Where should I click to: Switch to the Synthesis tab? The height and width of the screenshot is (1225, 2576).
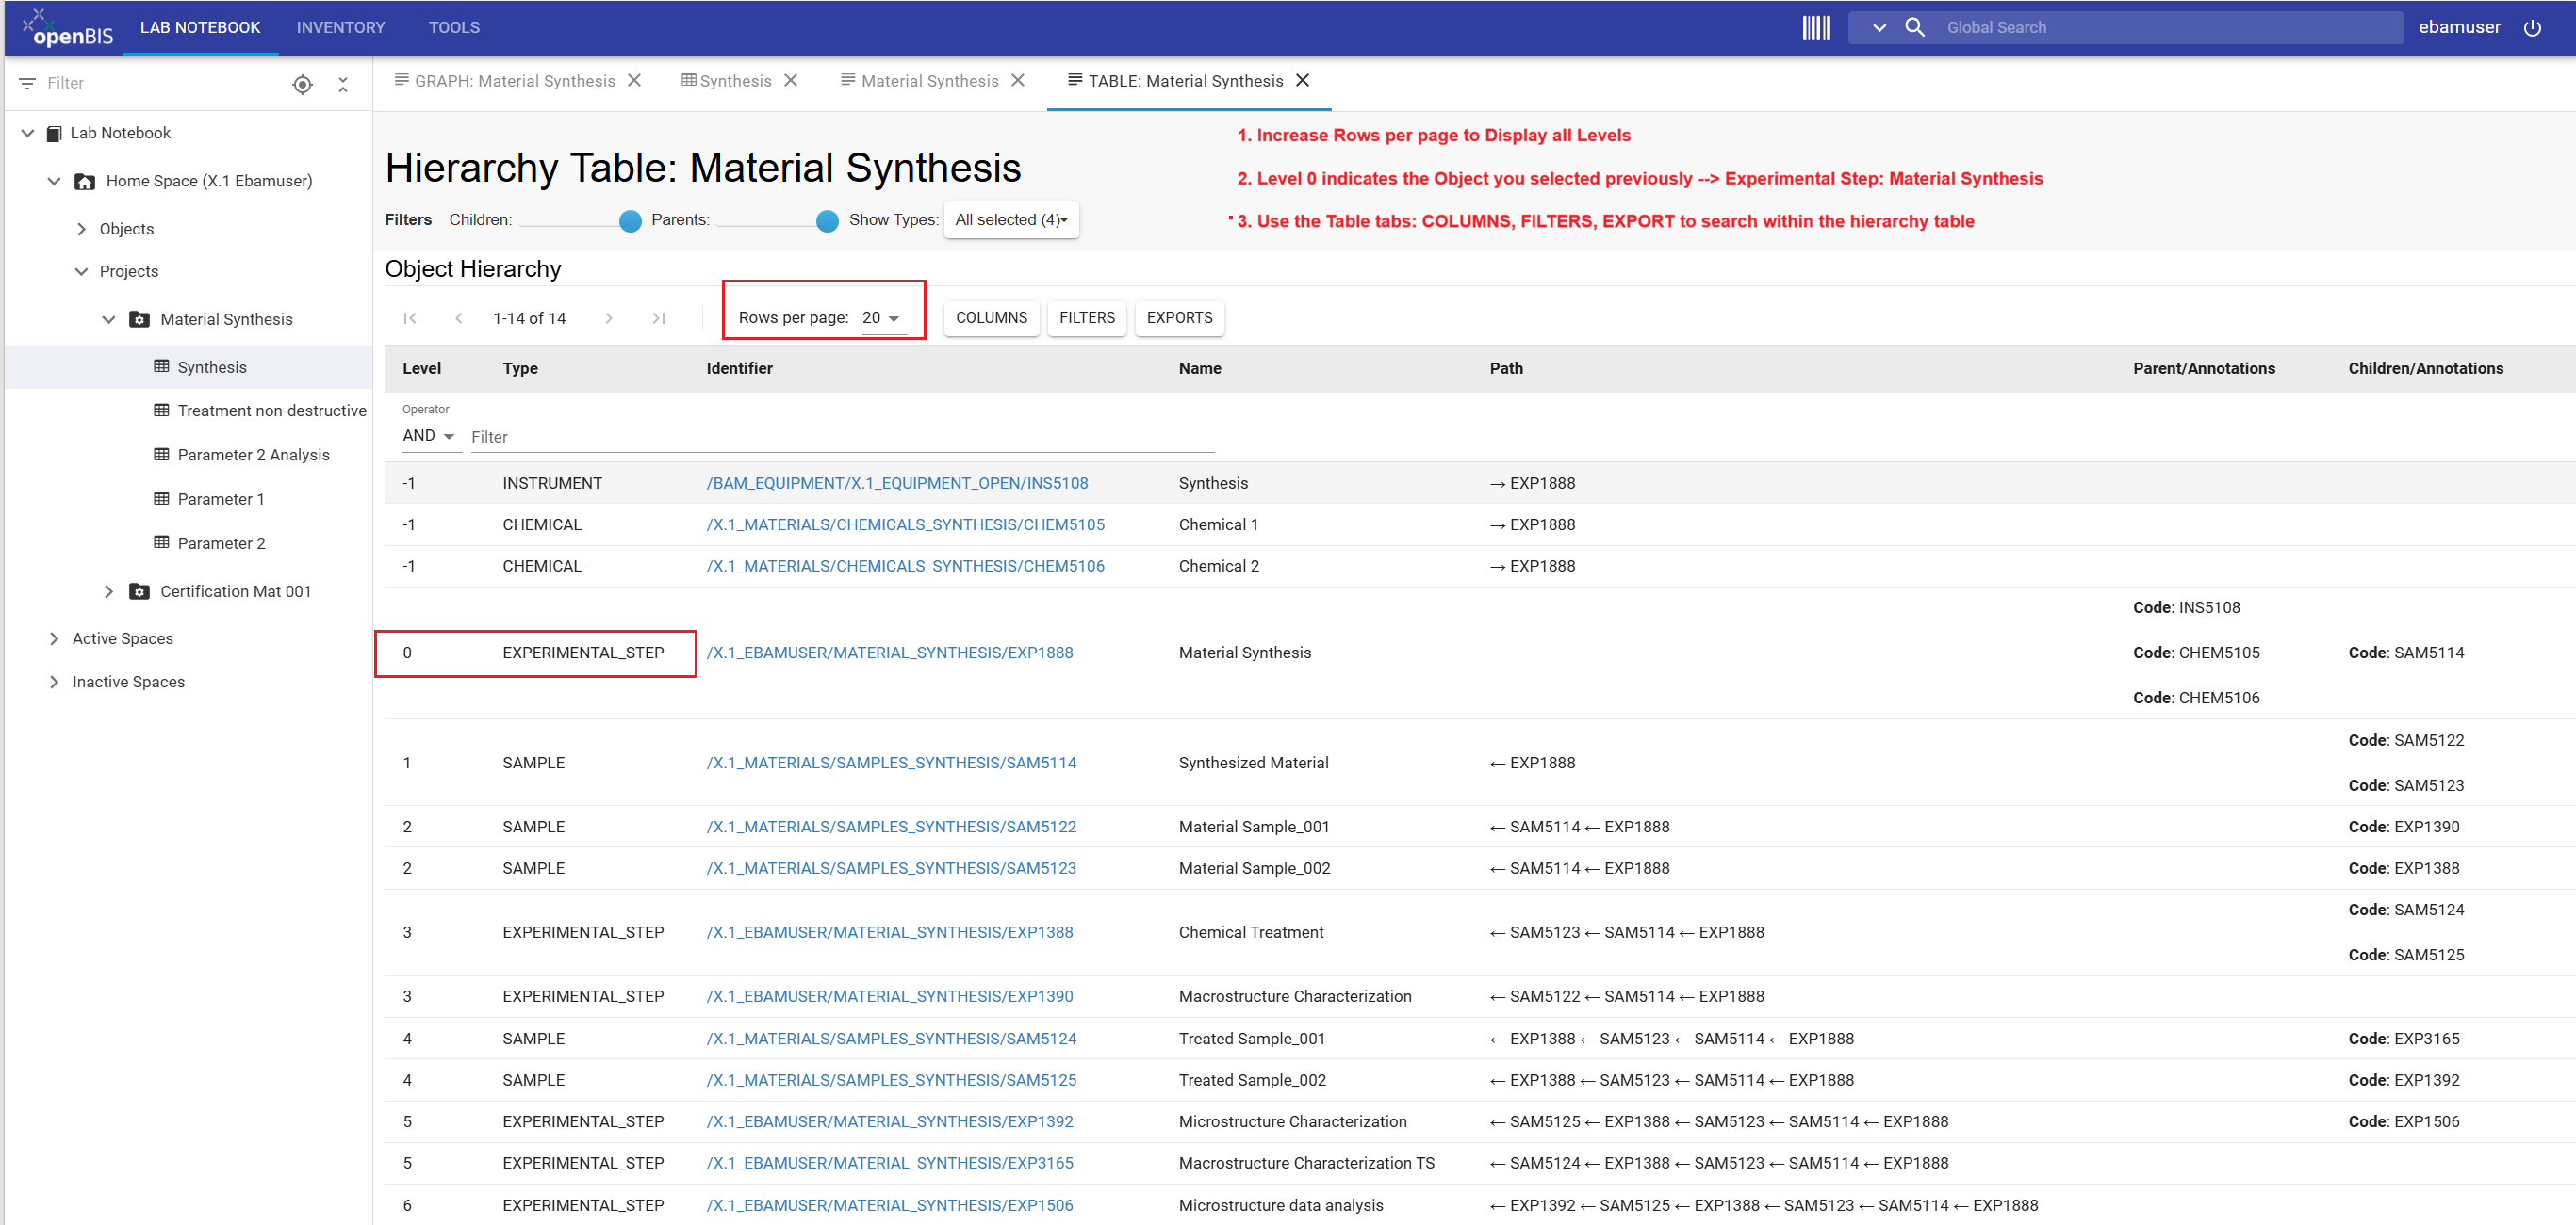click(x=727, y=81)
